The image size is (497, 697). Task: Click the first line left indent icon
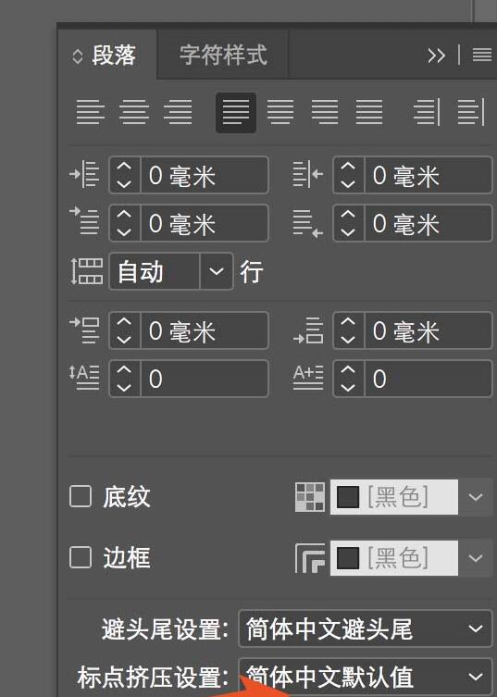[x=84, y=220]
